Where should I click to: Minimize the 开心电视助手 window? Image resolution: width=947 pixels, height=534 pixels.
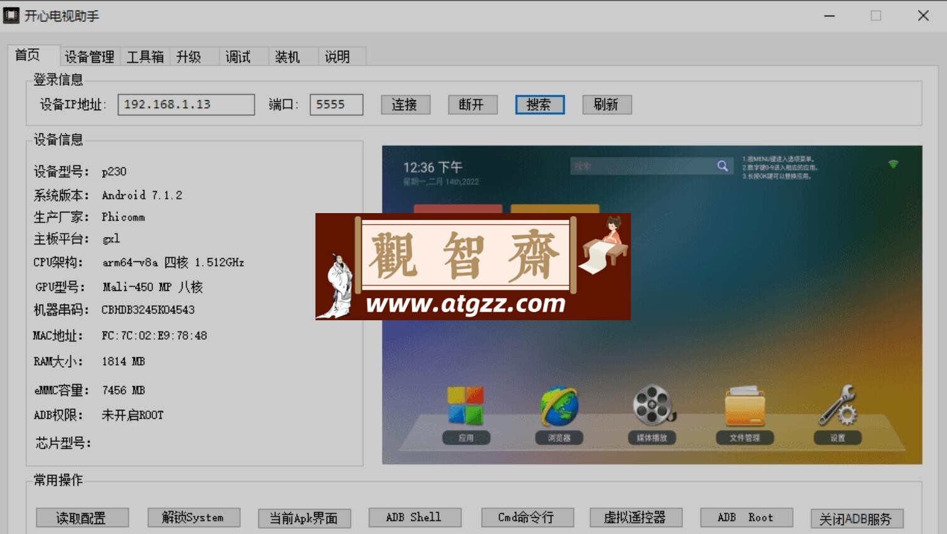point(829,16)
